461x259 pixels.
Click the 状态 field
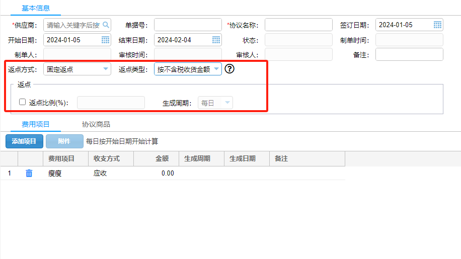tap(298, 40)
